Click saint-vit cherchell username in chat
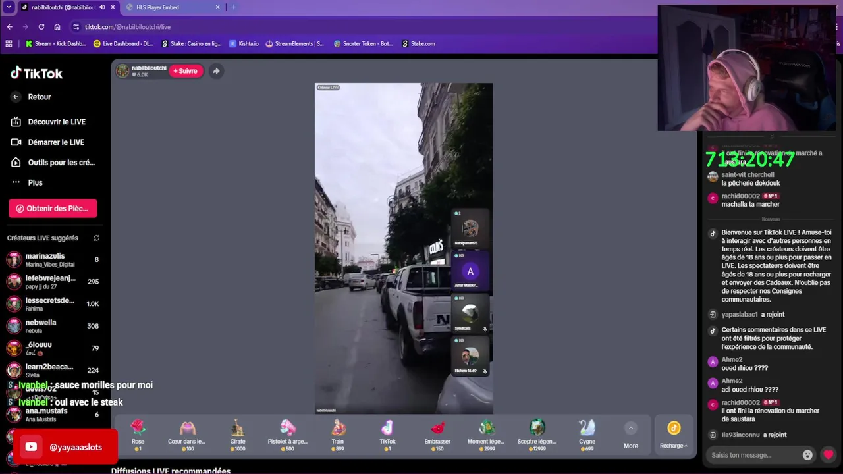843x474 pixels. coord(748,175)
